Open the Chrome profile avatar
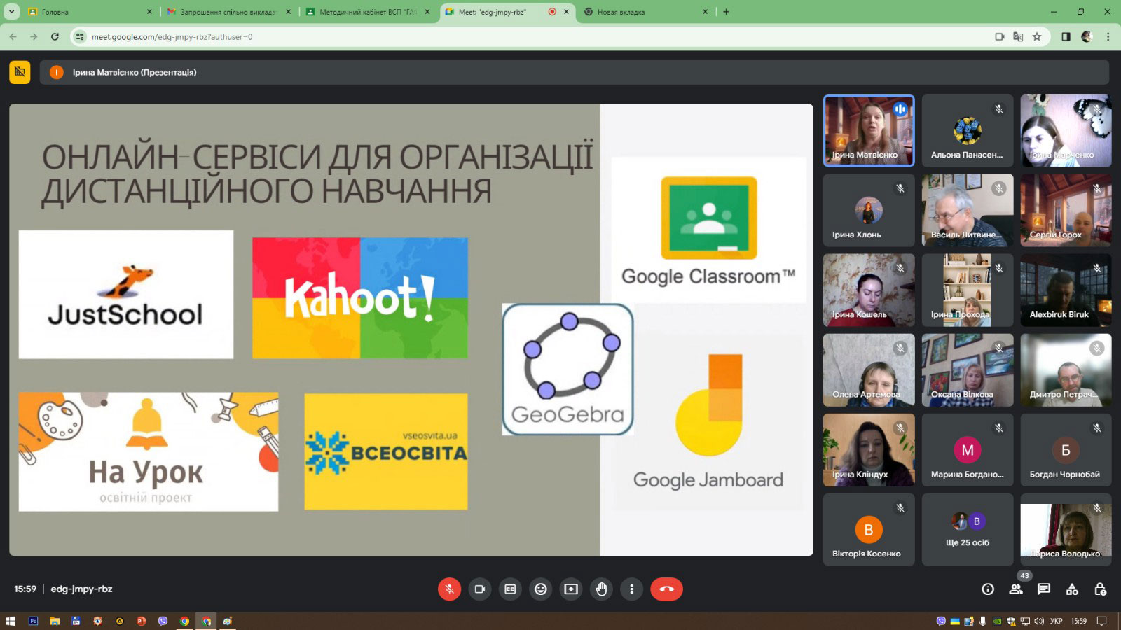1121x630 pixels. pyautogui.click(x=1087, y=36)
